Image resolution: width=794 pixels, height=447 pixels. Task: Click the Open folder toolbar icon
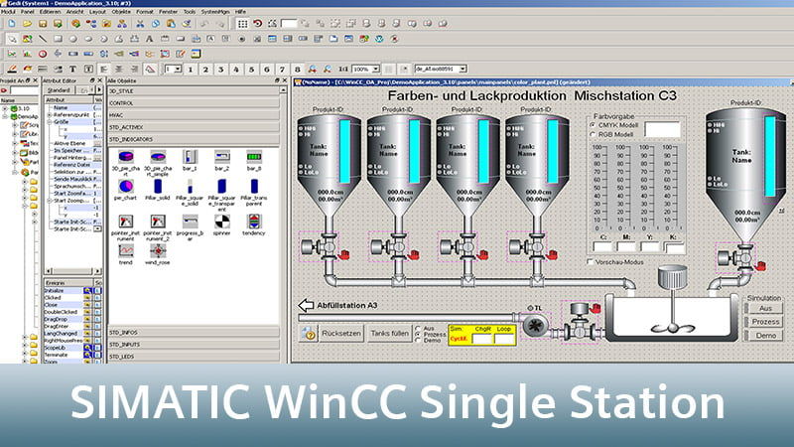27,23
